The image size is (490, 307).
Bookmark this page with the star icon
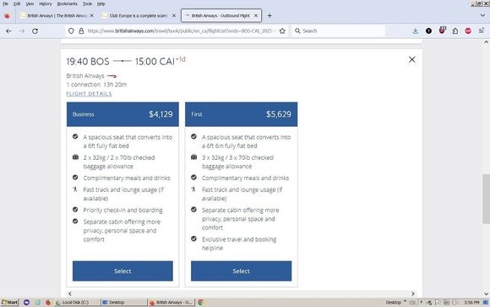point(282,31)
